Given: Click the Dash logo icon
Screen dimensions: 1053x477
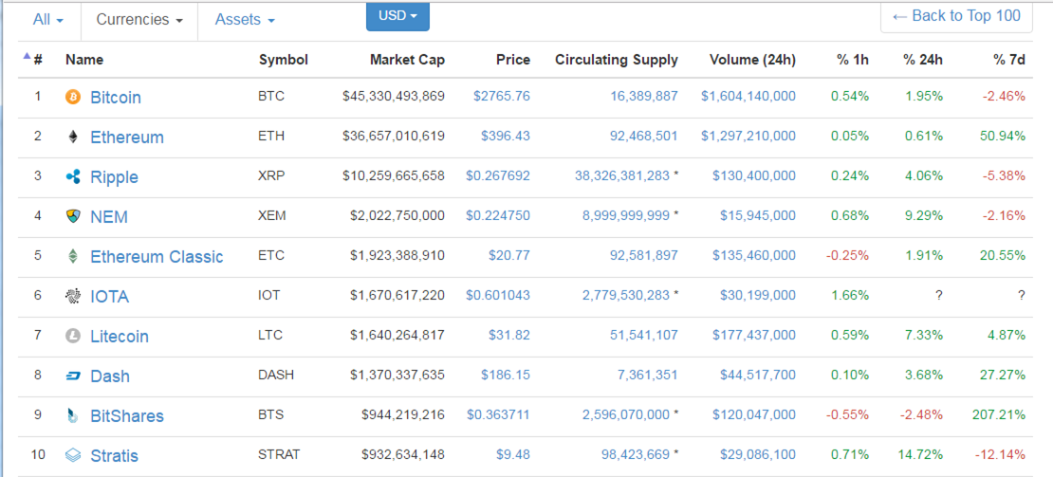Looking at the screenshot, I should pos(72,376).
